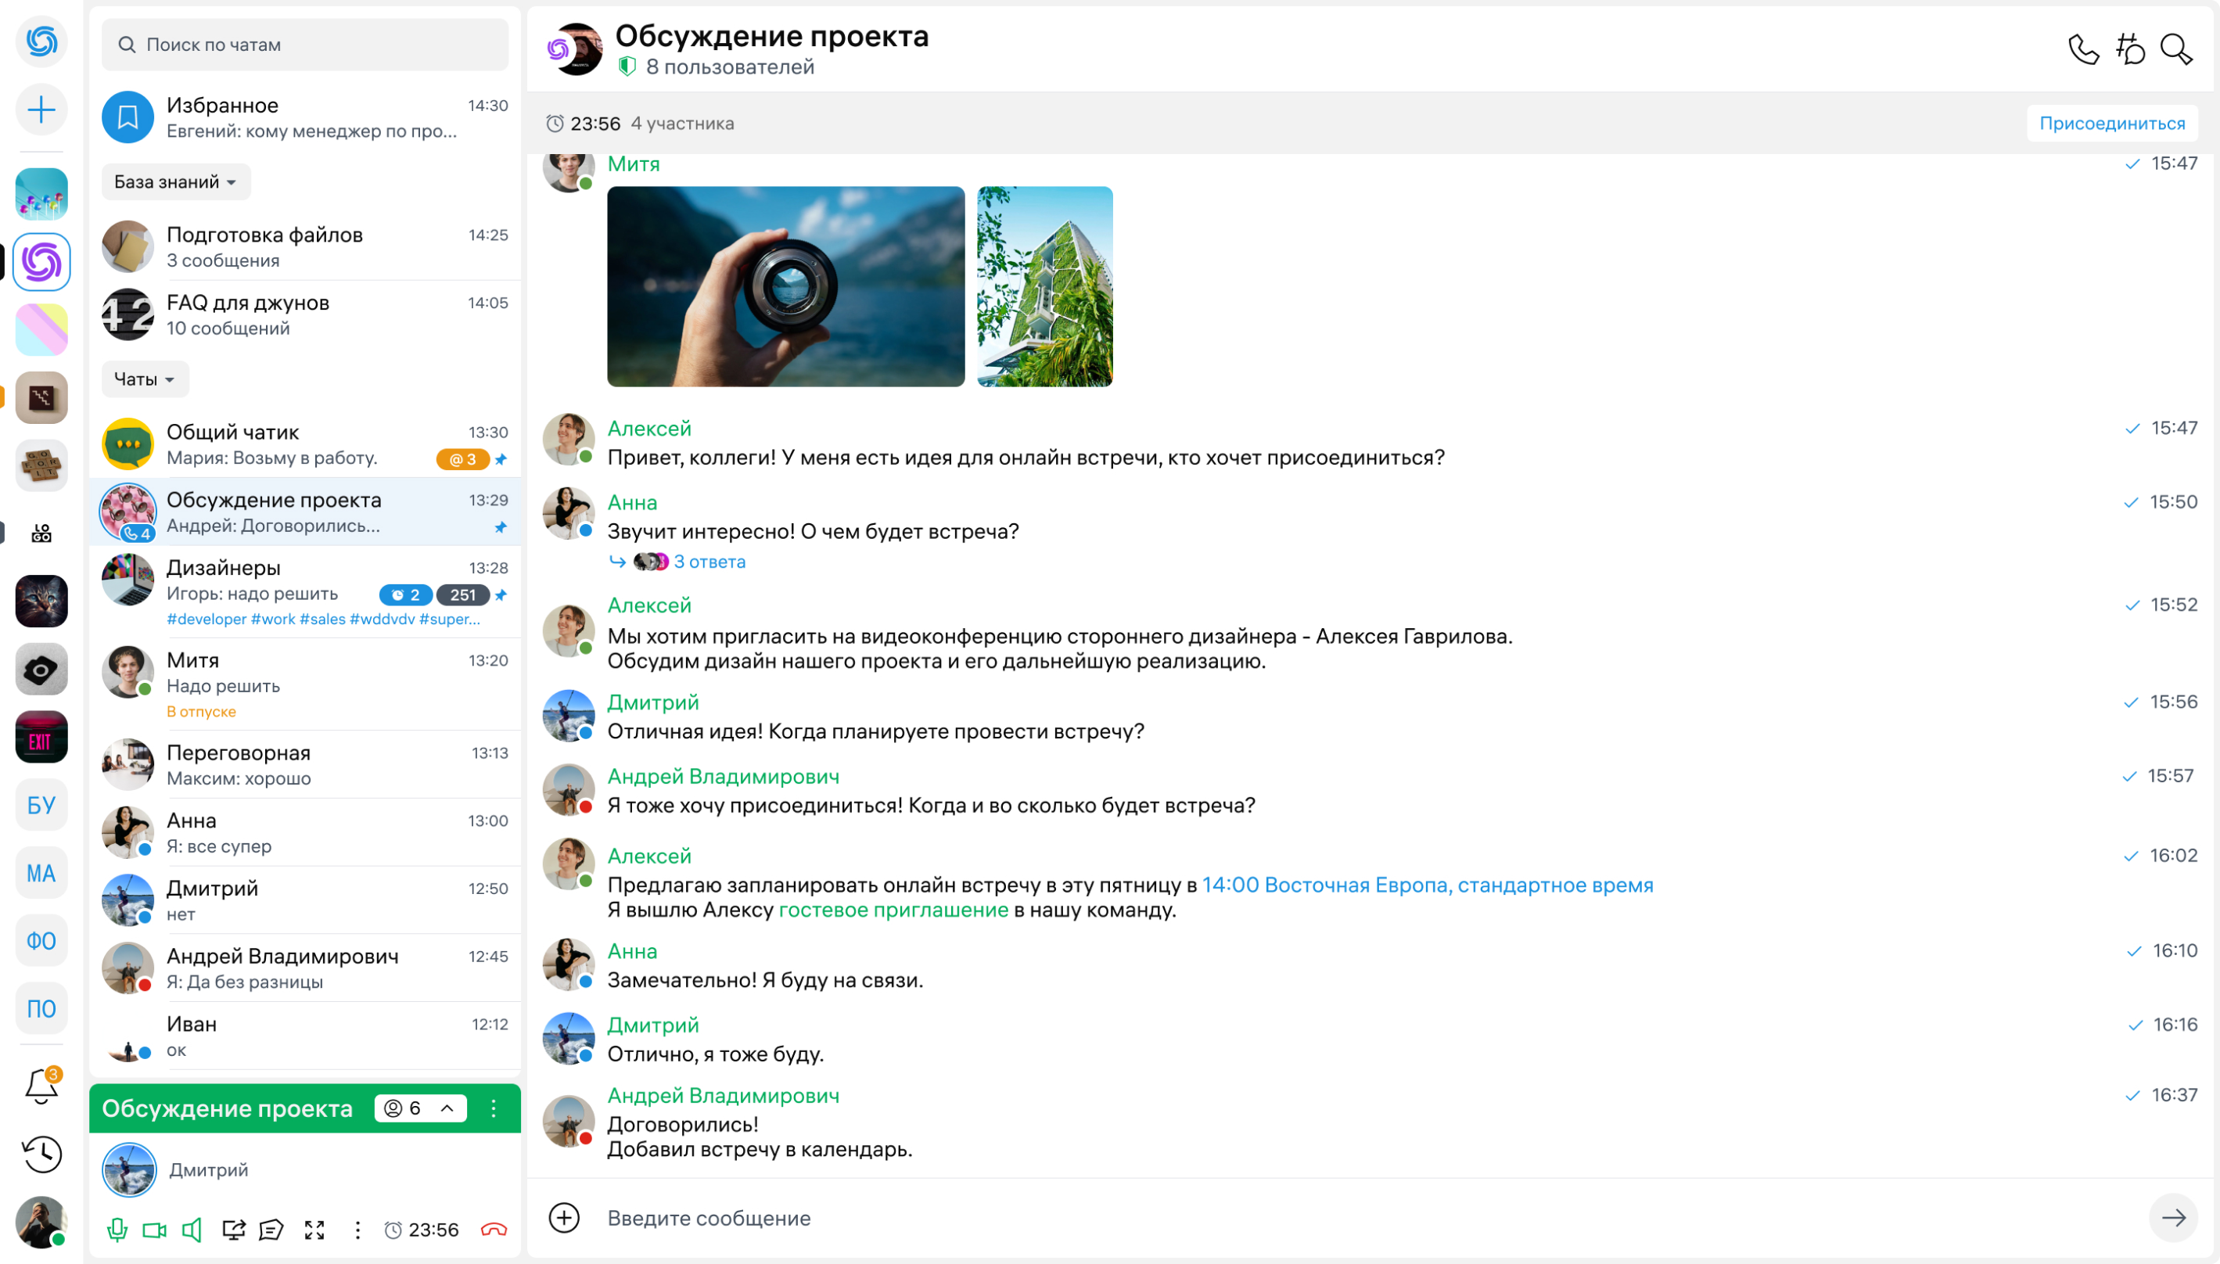Open the history clock icon in sidebar

41,1154
